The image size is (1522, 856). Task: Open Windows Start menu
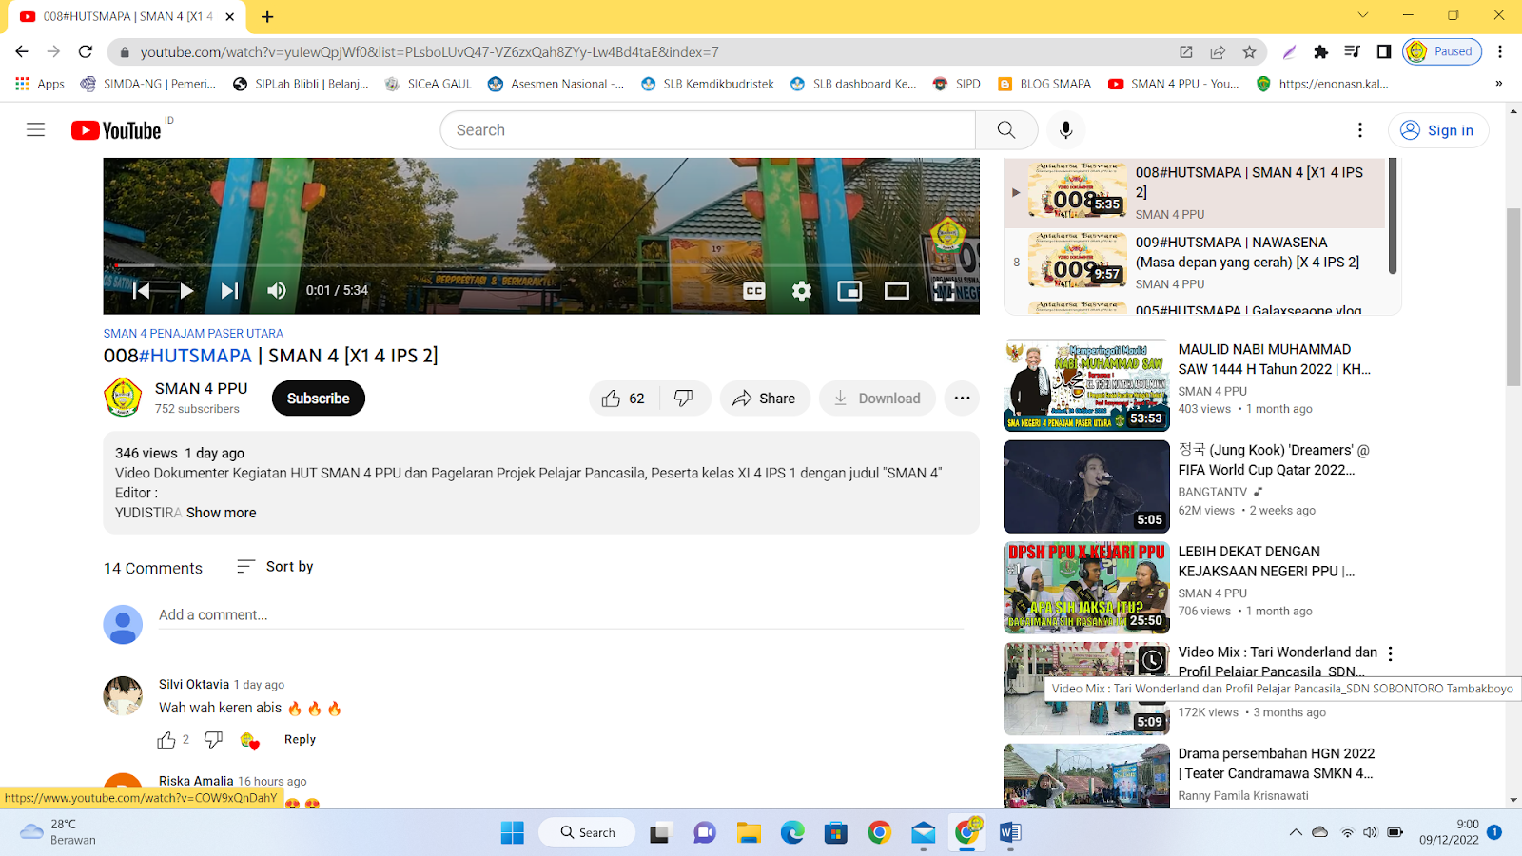[512, 833]
